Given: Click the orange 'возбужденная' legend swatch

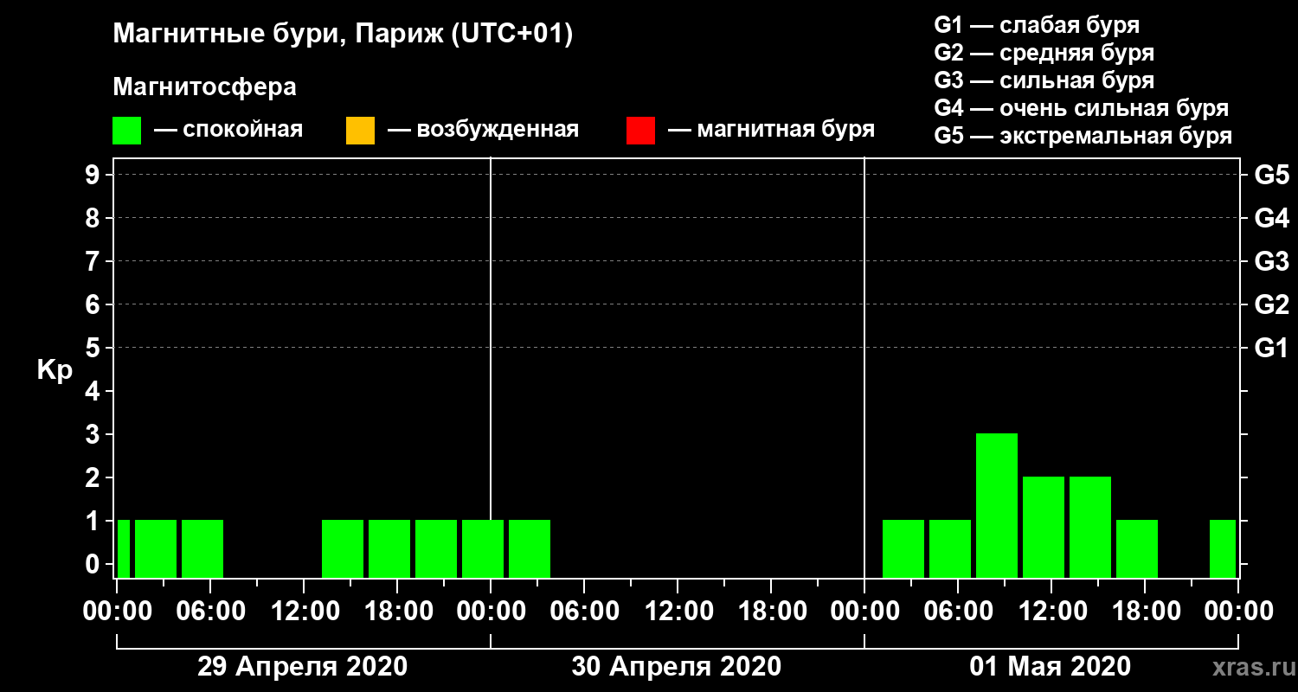Looking at the screenshot, I should click(360, 130).
